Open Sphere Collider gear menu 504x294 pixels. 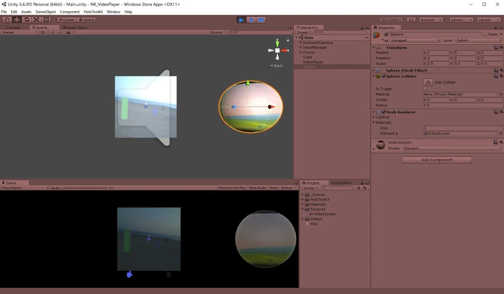point(502,76)
